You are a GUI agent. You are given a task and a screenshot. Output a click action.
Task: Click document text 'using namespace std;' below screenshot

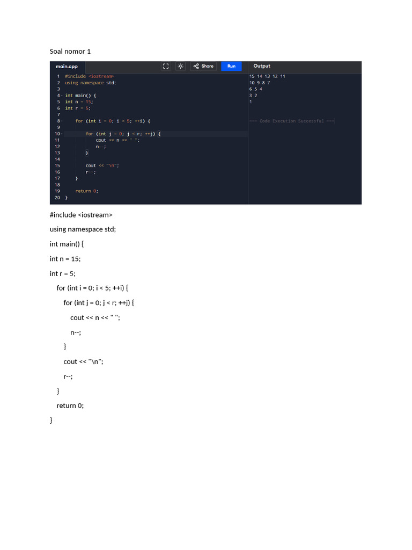pyautogui.click(x=83, y=229)
